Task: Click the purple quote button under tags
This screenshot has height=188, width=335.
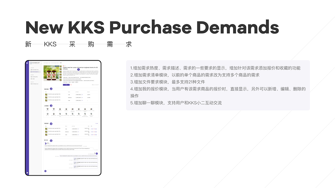Action: click(66, 85)
